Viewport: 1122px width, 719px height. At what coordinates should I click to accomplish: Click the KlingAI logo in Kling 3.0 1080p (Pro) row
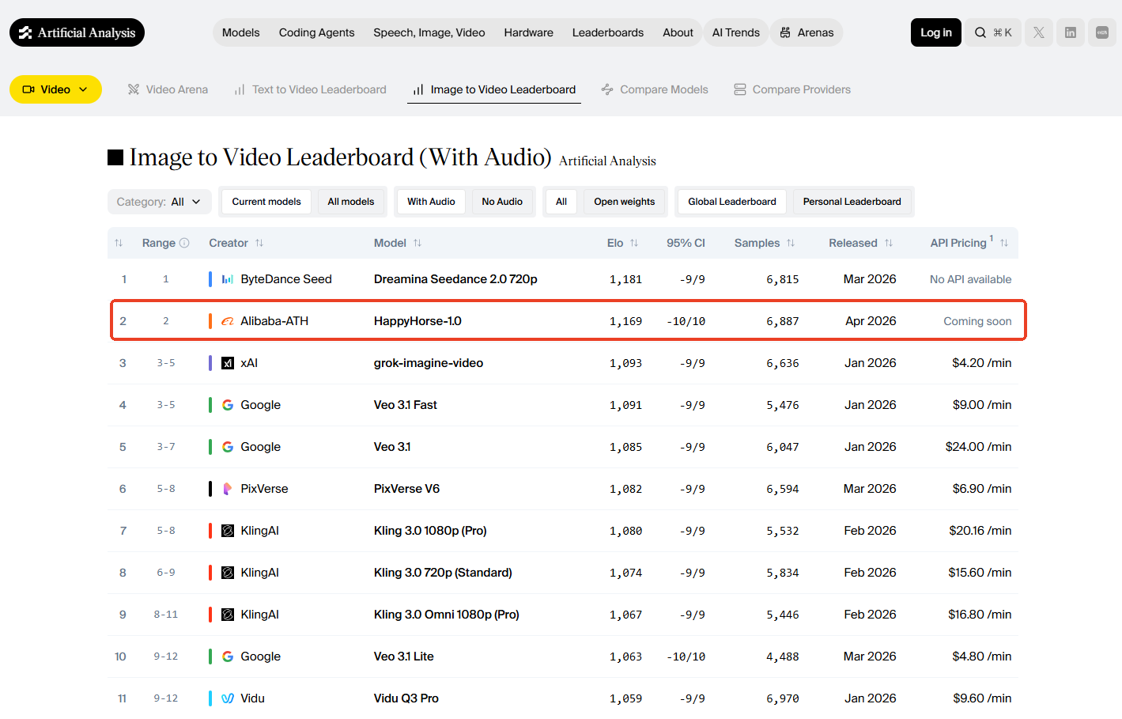(228, 531)
